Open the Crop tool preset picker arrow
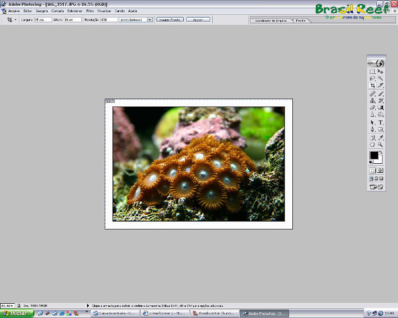 pyautogui.click(x=15, y=19)
